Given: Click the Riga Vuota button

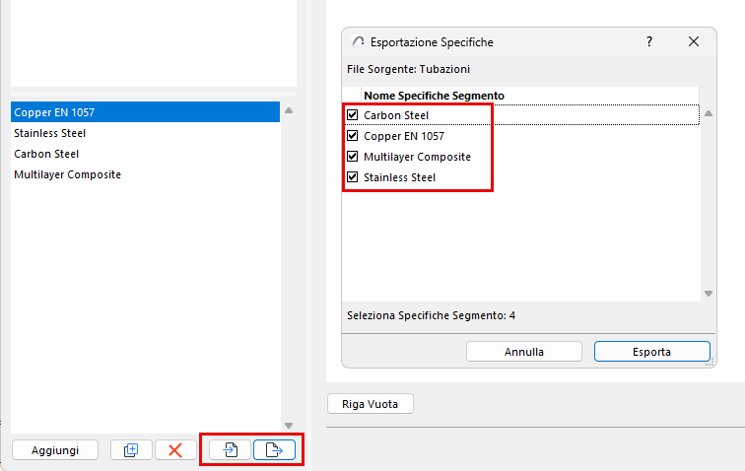Looking at the screenshot, I should (371, 404).
